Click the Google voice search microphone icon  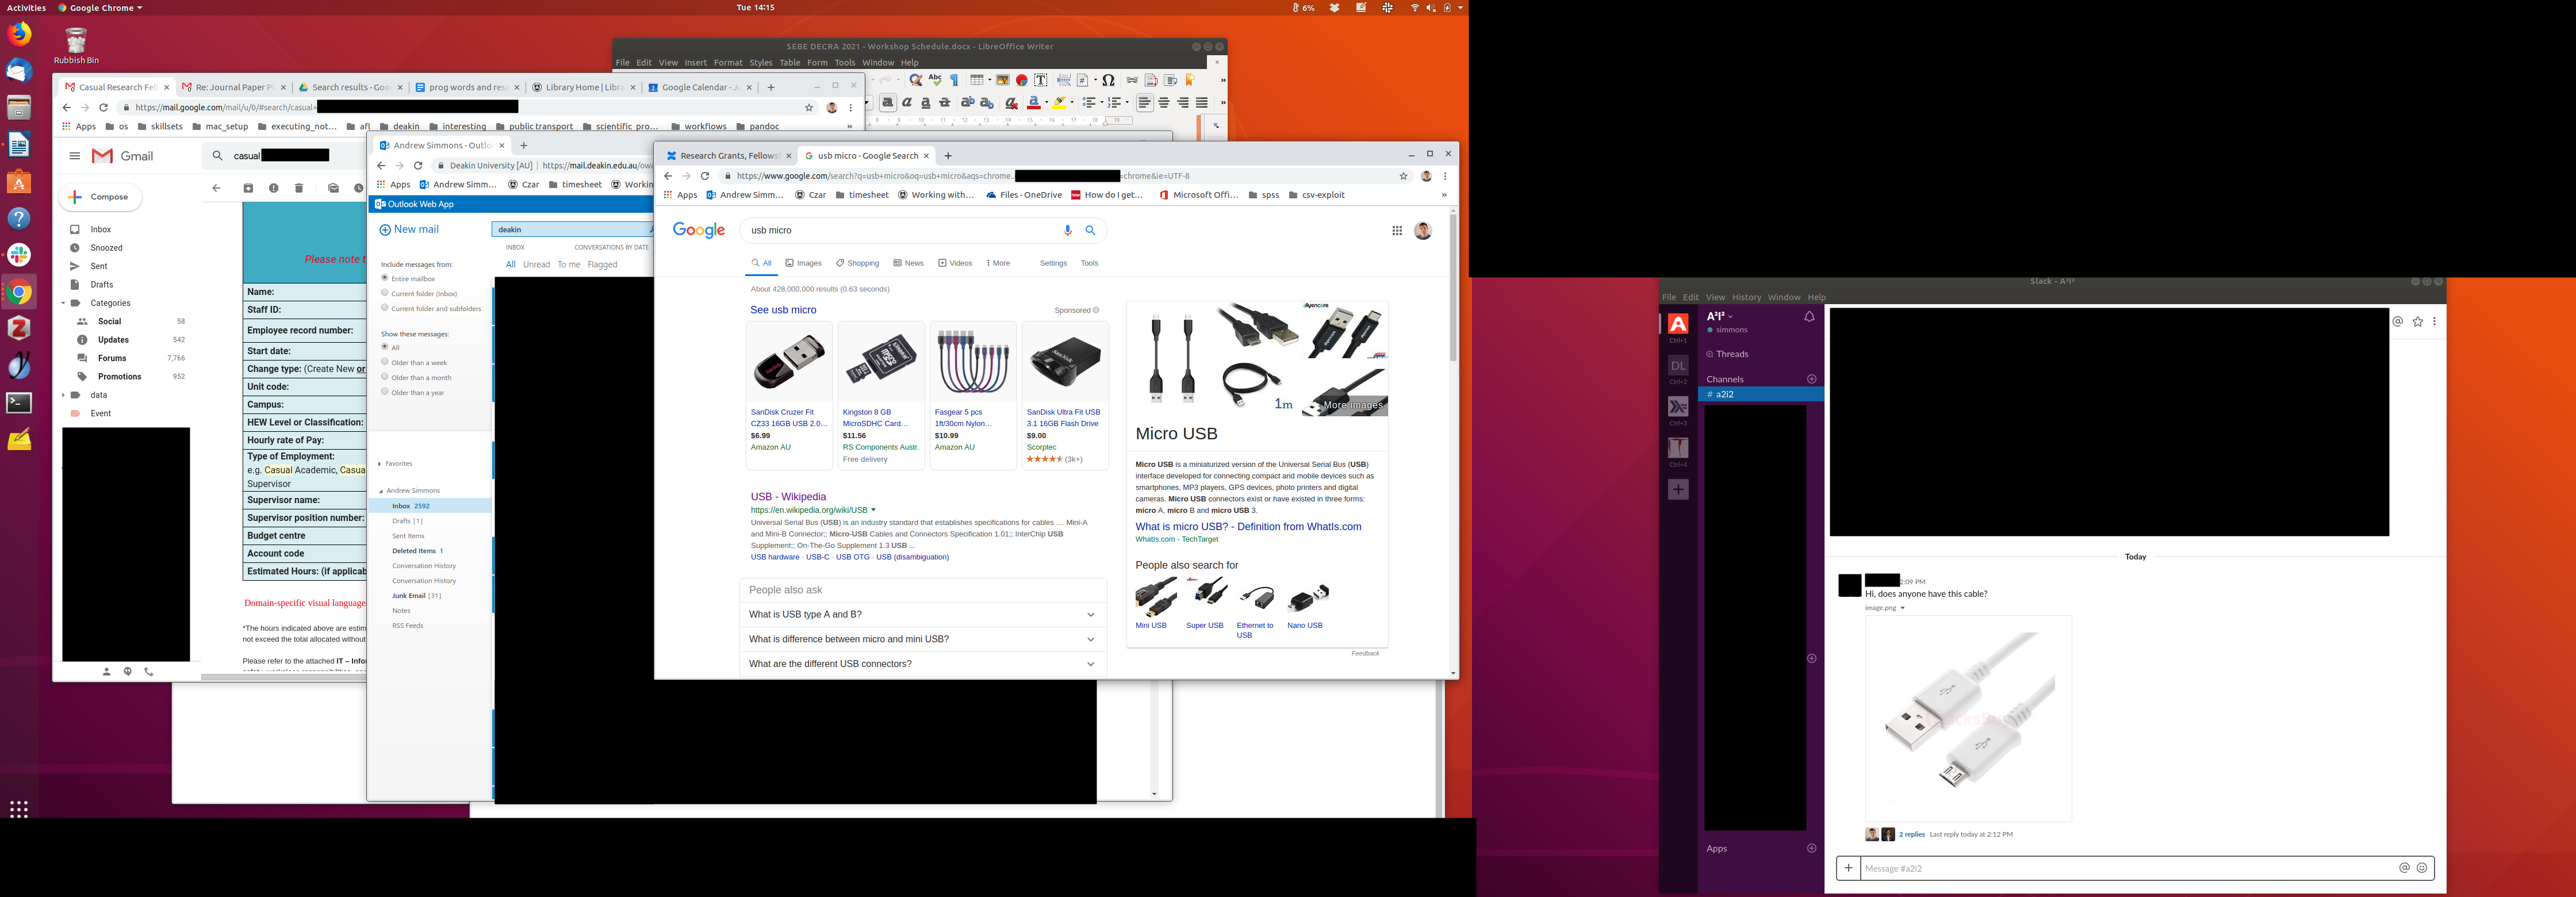point(1067,230)
